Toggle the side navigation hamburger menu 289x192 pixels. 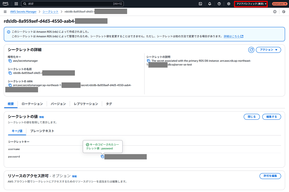[5, 12]
